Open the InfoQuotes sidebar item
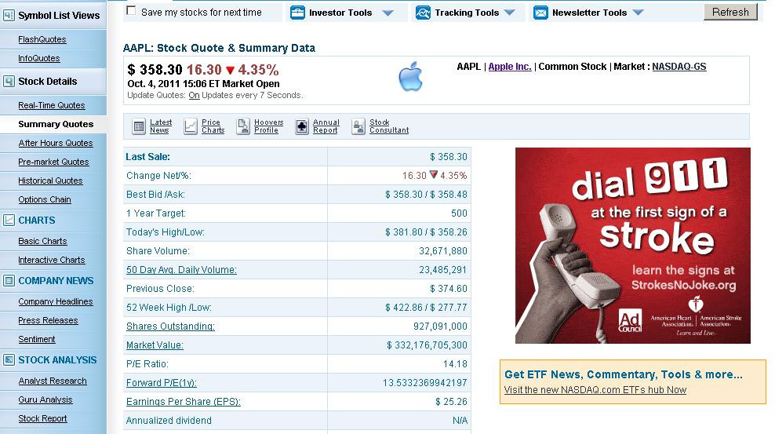 [39, 58]
